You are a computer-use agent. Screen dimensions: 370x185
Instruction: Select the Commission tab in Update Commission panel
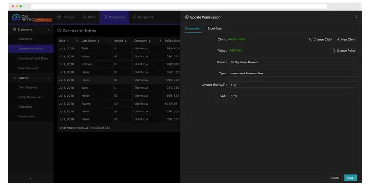193,28
